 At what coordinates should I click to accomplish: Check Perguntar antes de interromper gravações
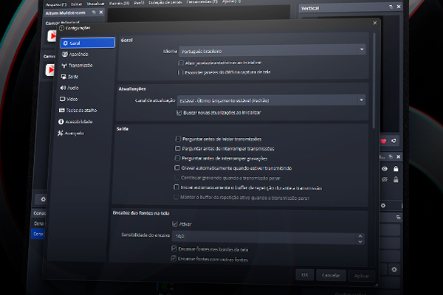(177, 158)
